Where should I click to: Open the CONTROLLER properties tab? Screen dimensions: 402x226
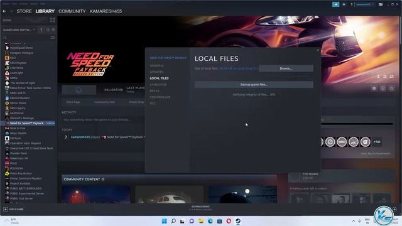[x=160, y=97]
